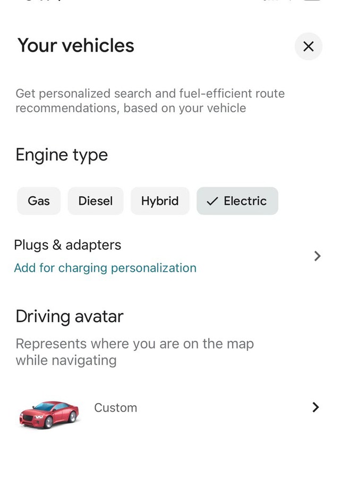Viewport: 340px width, 477px height.
Task: Click the Custom avatar label
Action: [115, 408]
